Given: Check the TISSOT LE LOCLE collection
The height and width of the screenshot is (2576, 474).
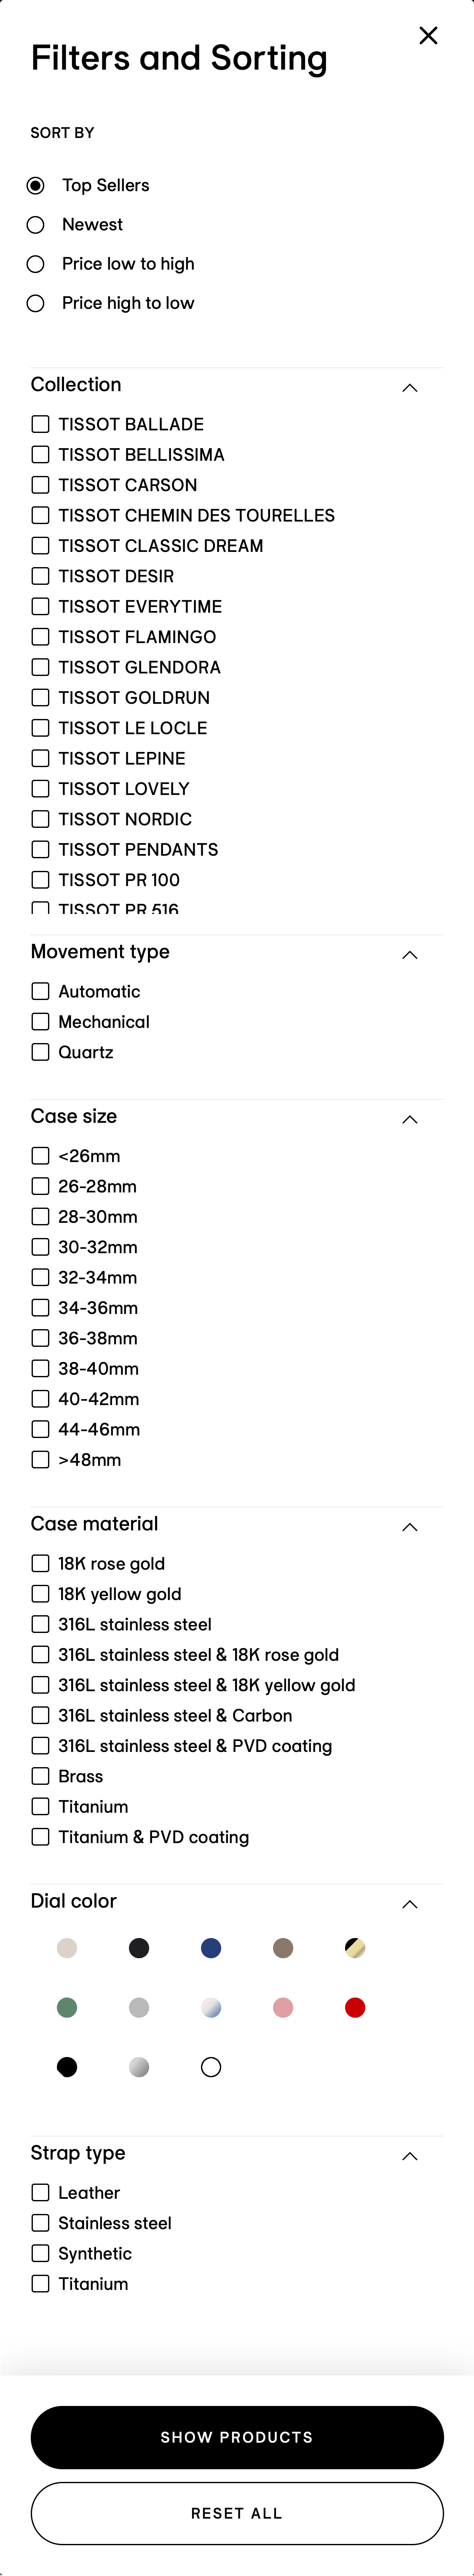Looking at the screenshot, I should tap(40, 728).
